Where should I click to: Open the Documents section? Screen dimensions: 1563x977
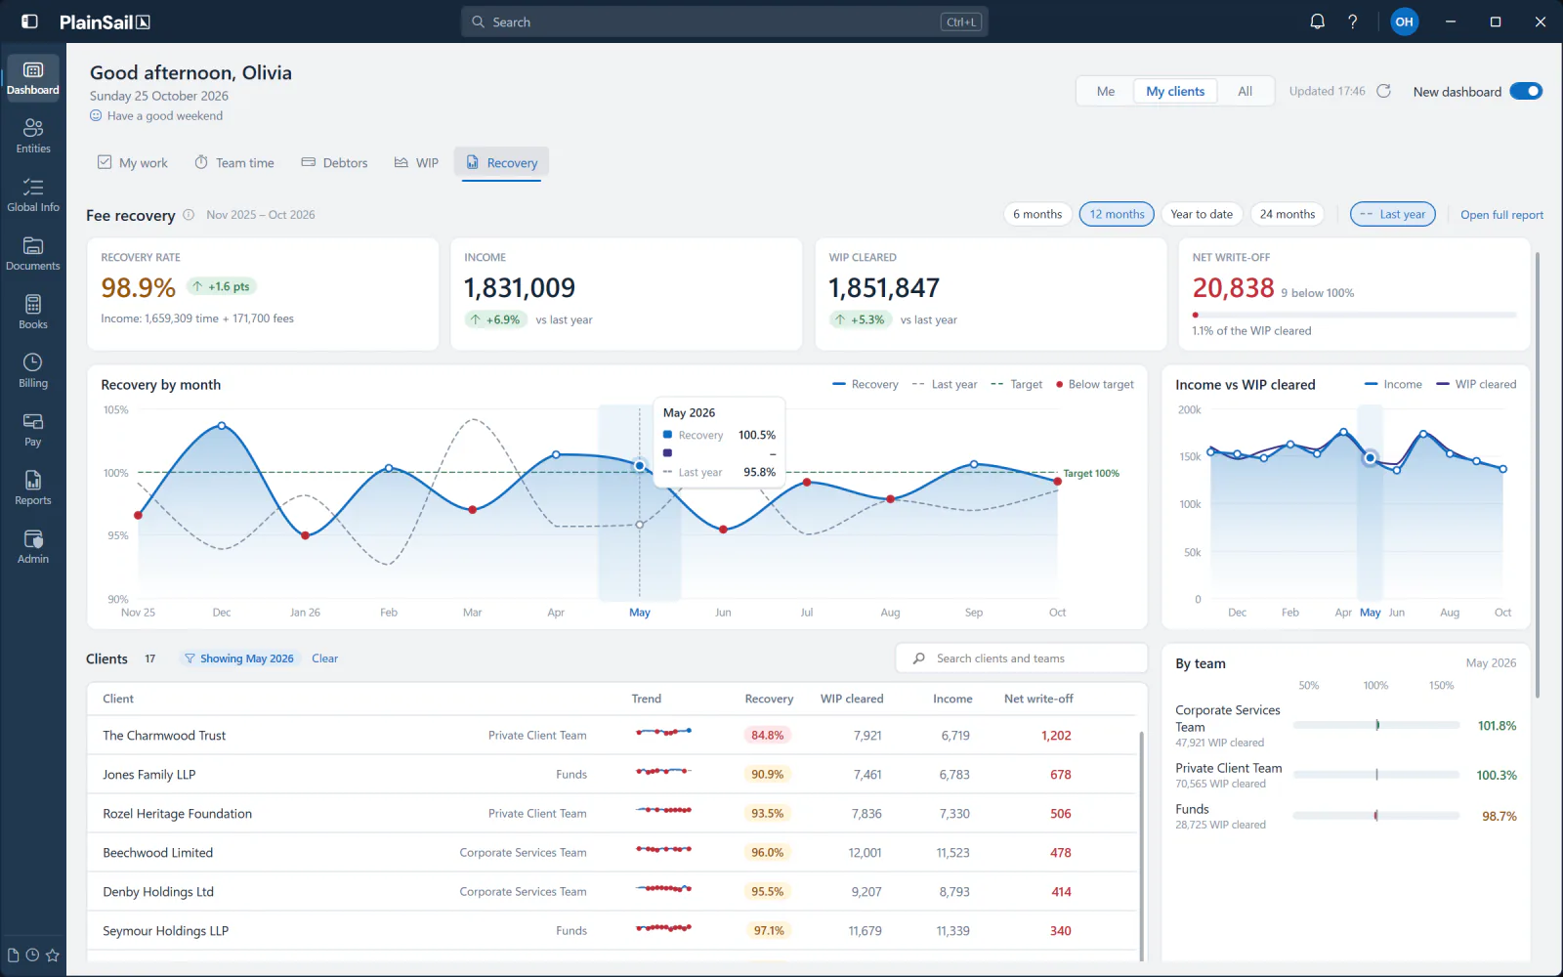(x=33, y=253)
